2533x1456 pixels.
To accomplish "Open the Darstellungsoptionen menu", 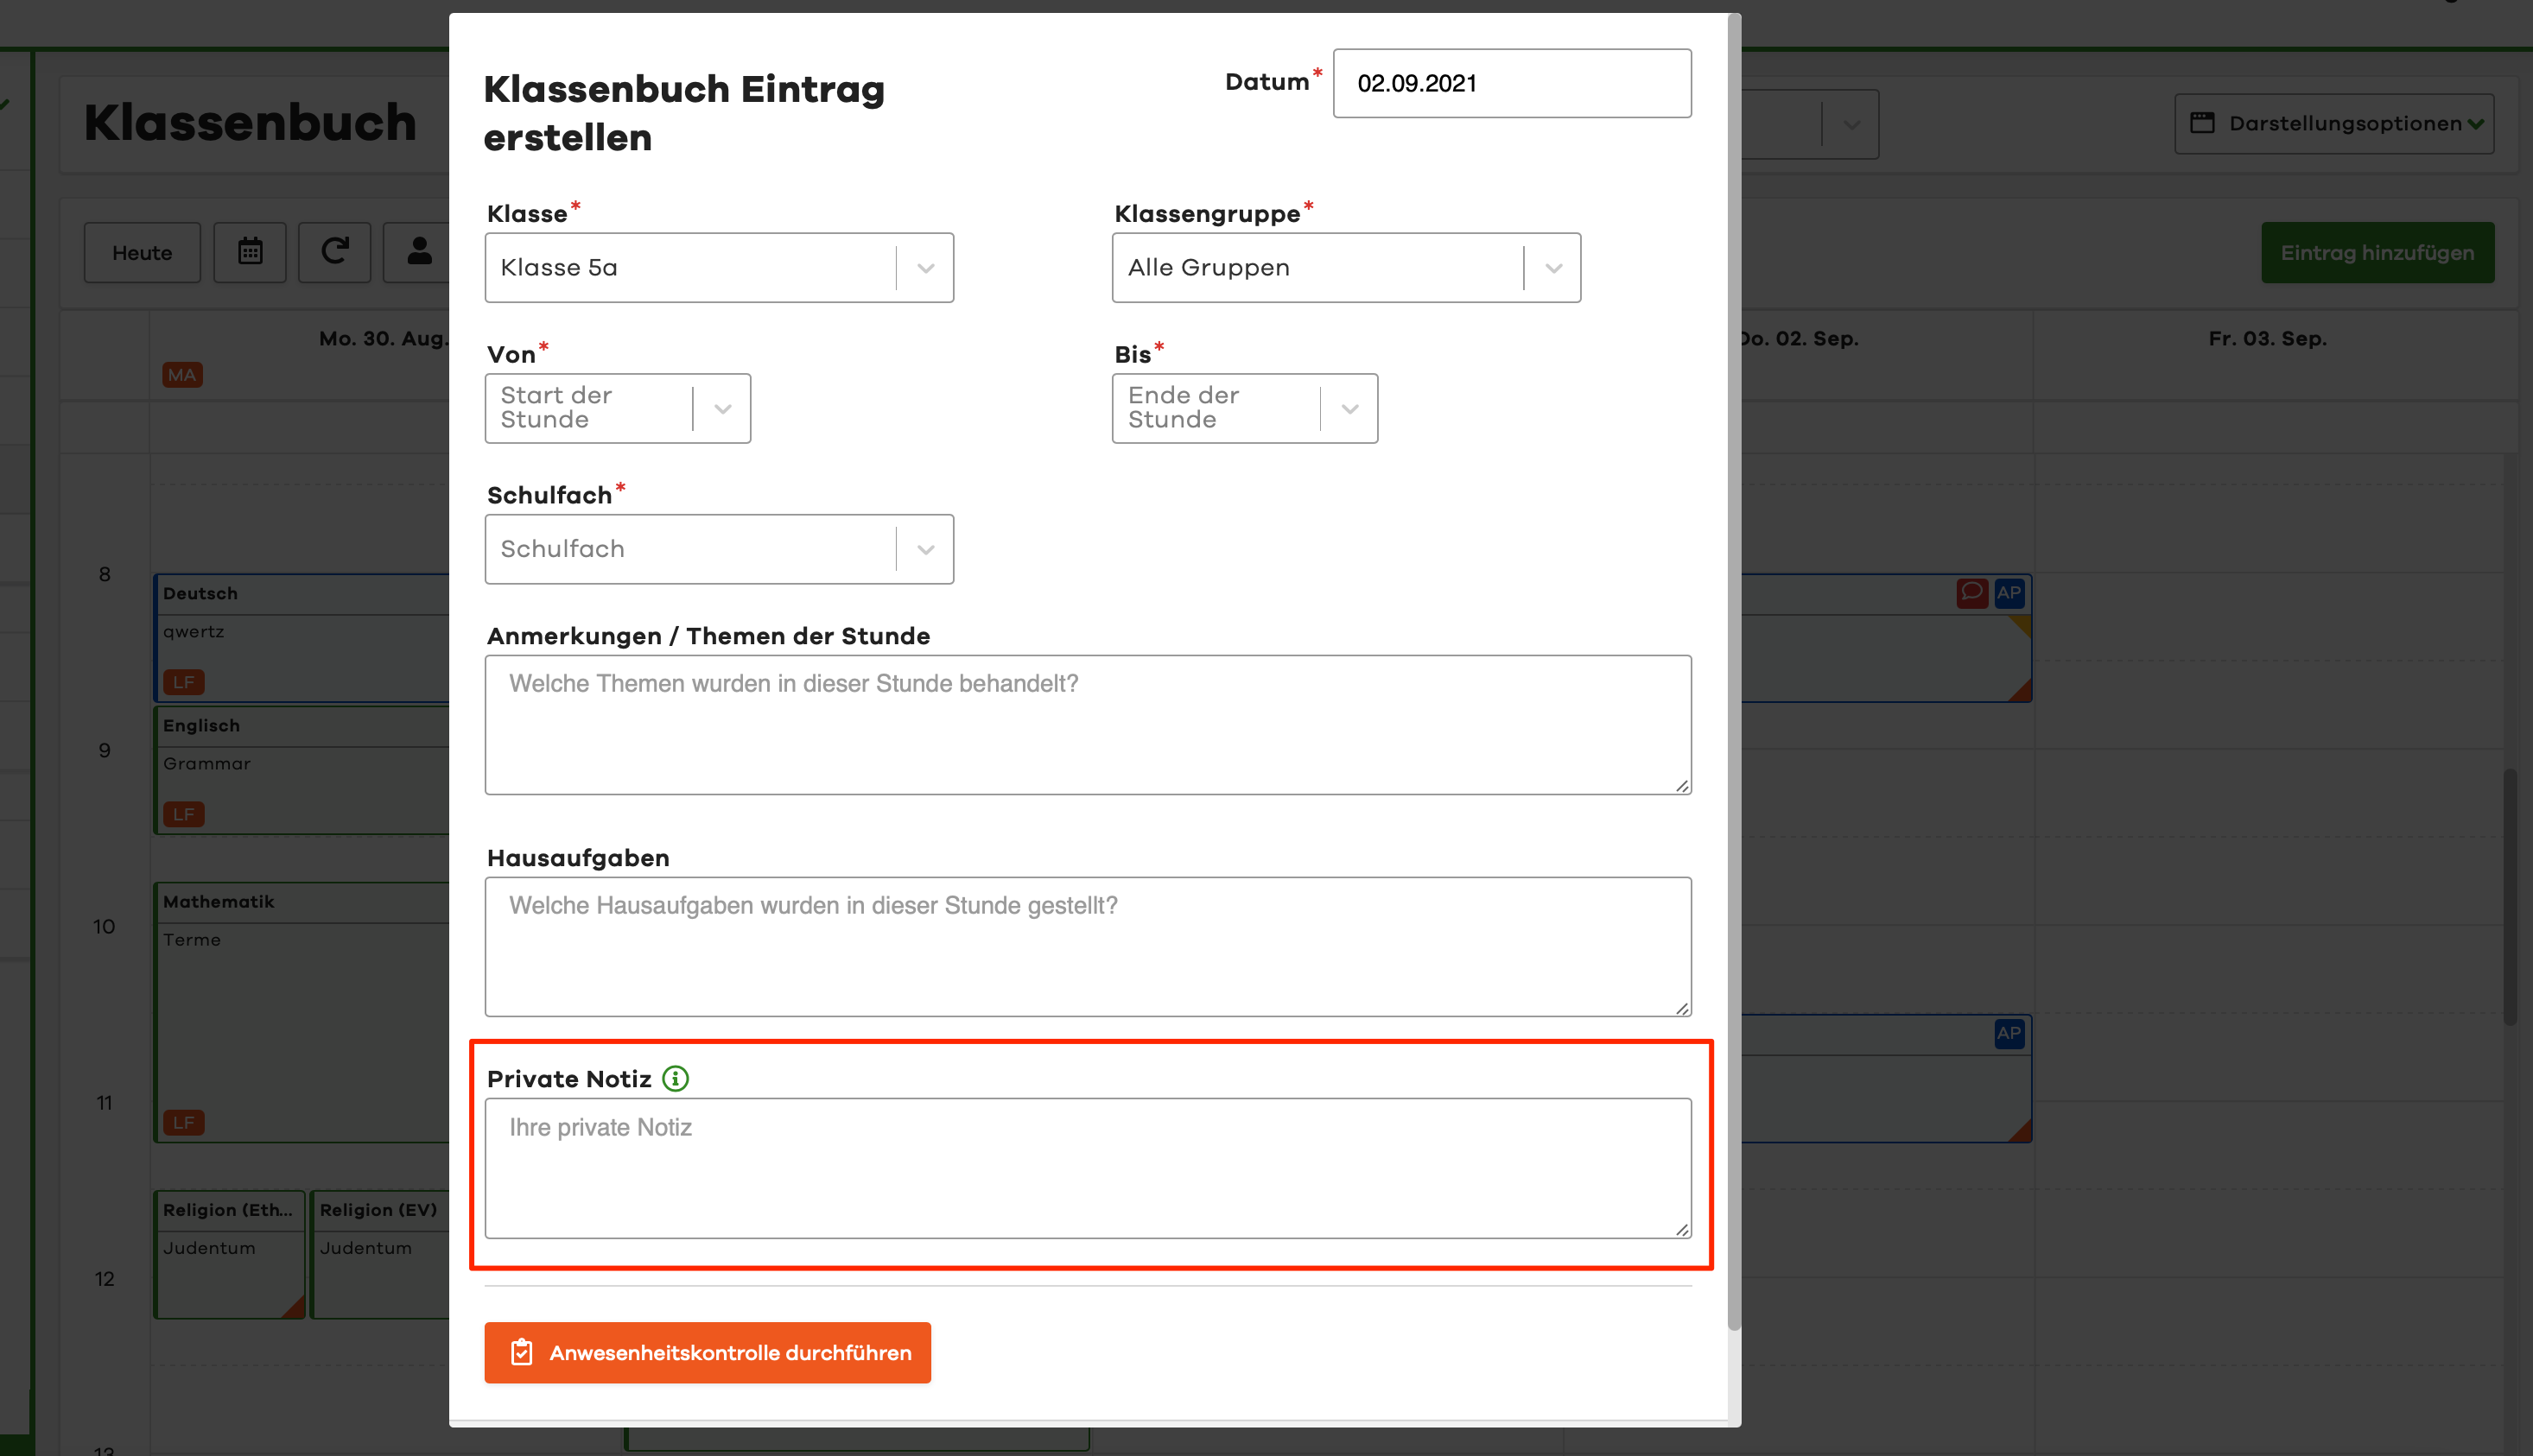I will coord(2333,123).
